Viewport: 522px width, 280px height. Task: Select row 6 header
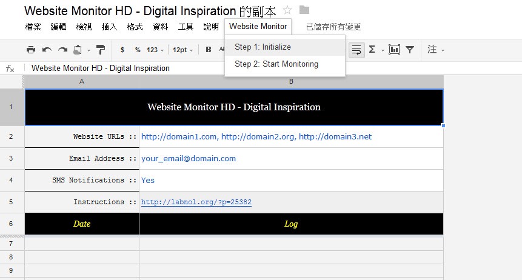coord(11,224)
